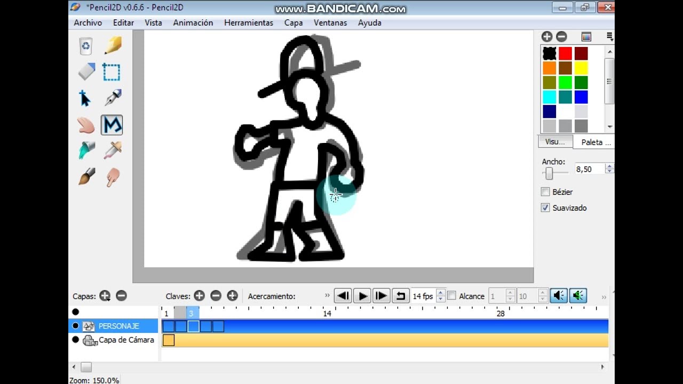Screen dimensions: 683x384
Task: Open the color picker dialog icon
Action: 586,36
